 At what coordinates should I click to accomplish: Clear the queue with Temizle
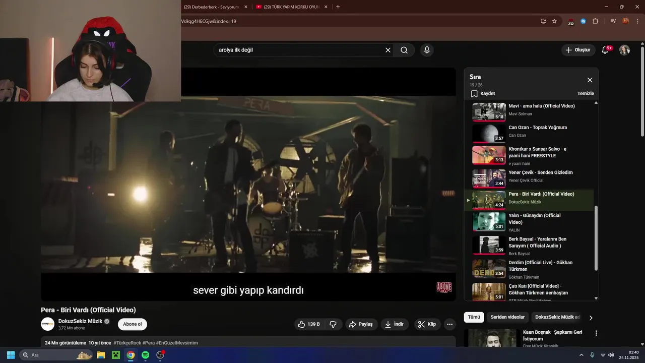pyautogui.click(x=586, y=94)
